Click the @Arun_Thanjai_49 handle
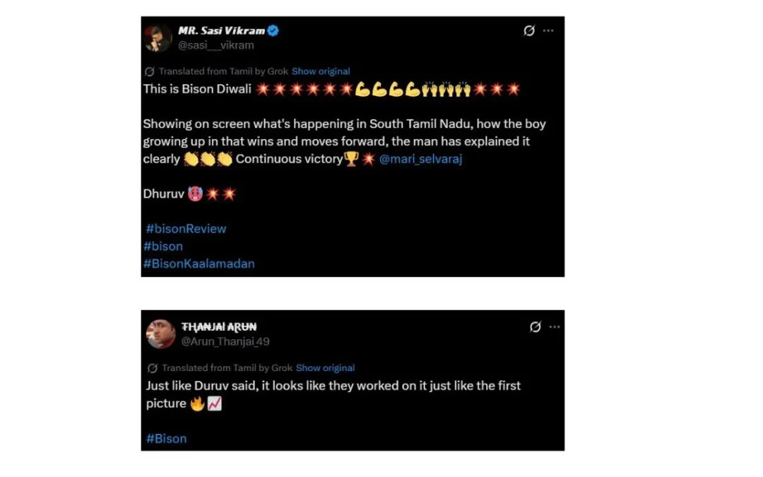This screenshot has width=763, height=477. tap(225, 342)
